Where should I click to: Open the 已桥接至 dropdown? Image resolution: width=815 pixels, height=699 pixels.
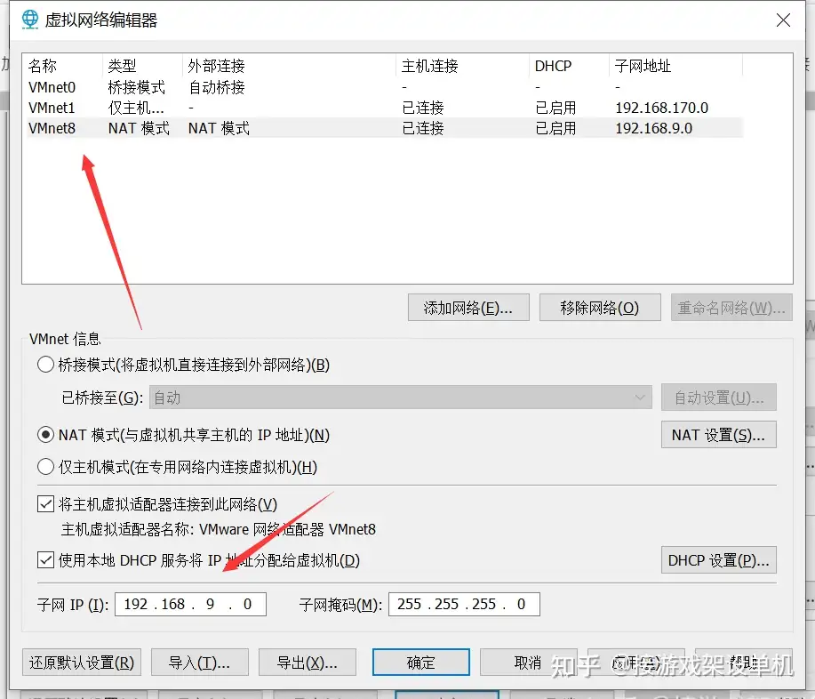coord(400,398)
